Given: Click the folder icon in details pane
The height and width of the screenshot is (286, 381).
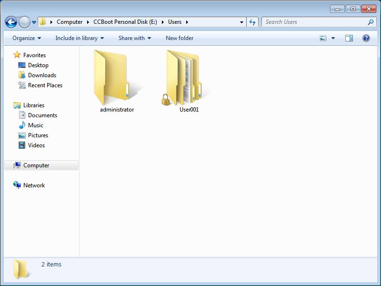Looking at the screenshot, I should click(21, 269).
